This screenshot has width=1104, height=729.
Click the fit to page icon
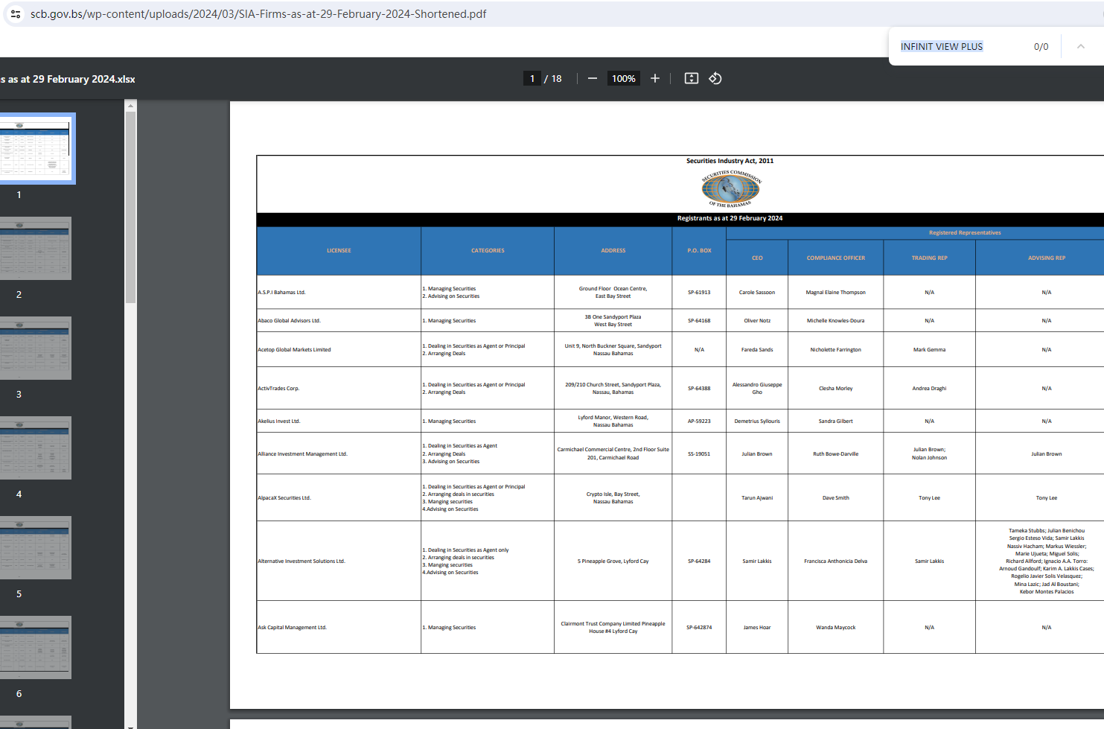pos(692,78)
